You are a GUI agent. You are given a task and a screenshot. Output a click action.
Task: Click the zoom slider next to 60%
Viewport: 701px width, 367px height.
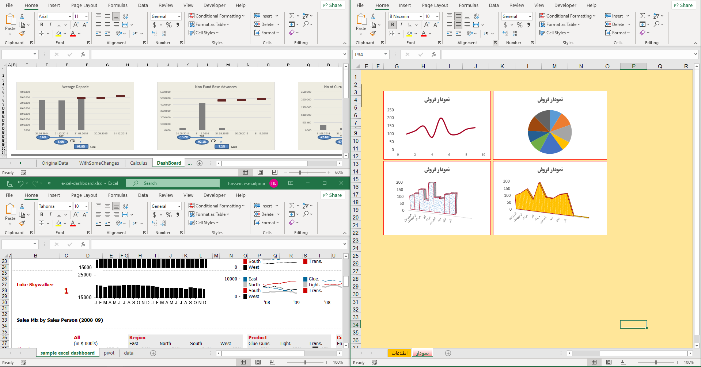tap(300, 172)
